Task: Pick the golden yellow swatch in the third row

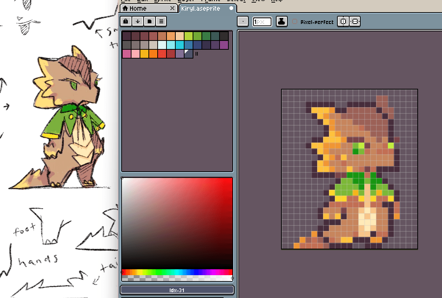Action: click(144, 54)
